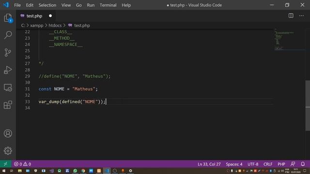The image size is (310, 174).
Task: Open the Run menu
Action: click(x=91, y=5)
